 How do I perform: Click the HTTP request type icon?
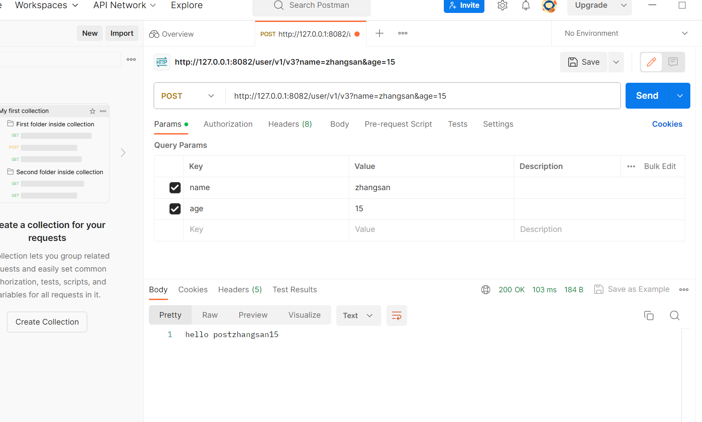[162, 62]
